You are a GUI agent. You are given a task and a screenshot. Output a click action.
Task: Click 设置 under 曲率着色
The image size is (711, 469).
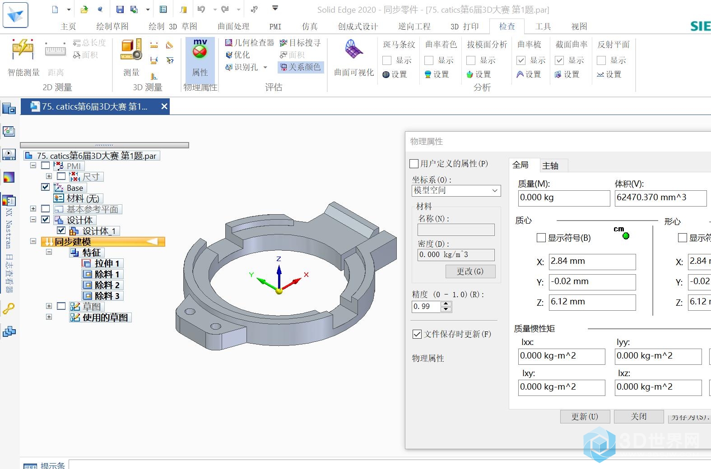(437, 74)
